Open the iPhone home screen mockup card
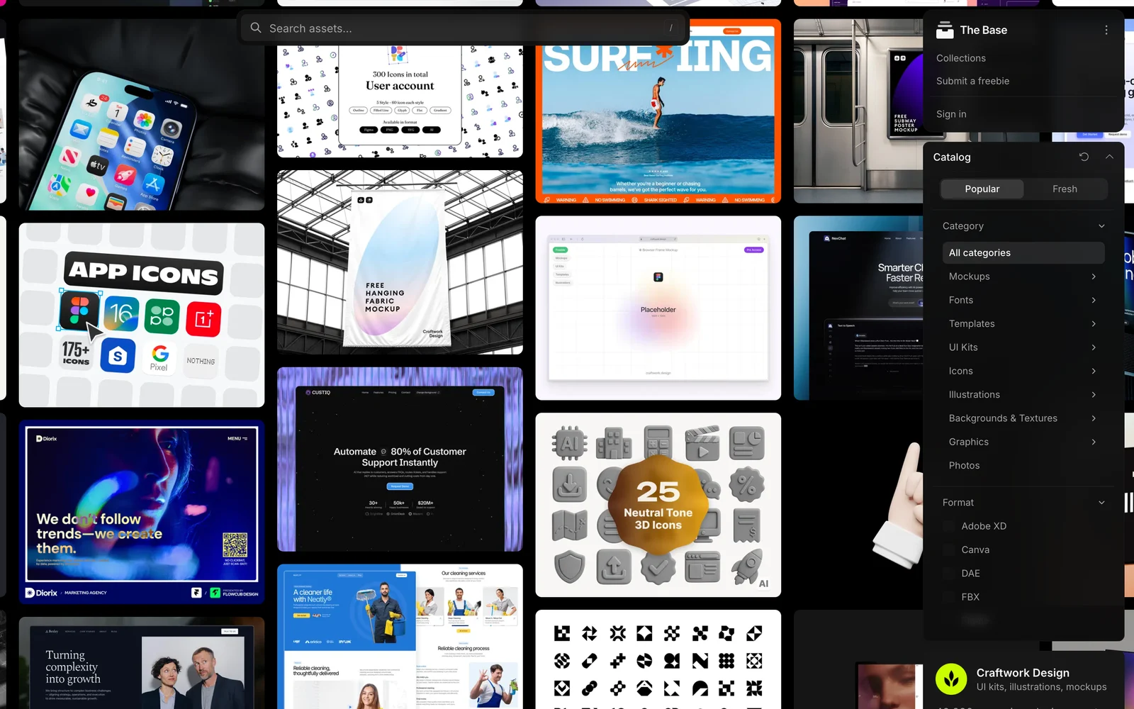 (142, 115)
